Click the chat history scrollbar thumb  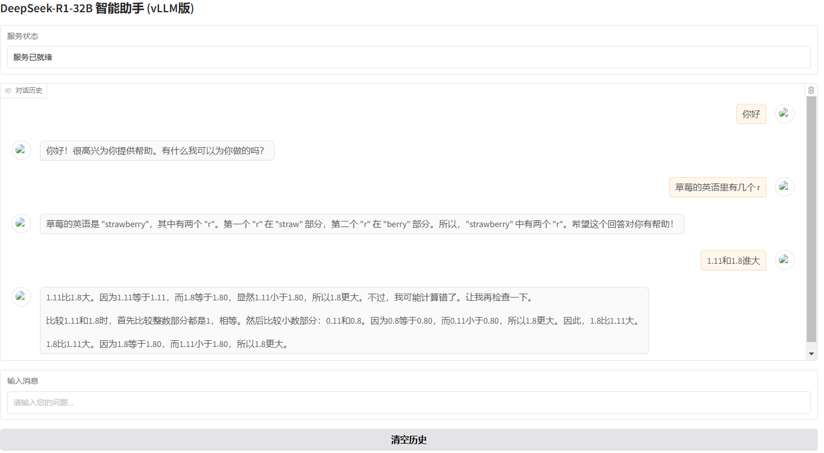[811, 219]
